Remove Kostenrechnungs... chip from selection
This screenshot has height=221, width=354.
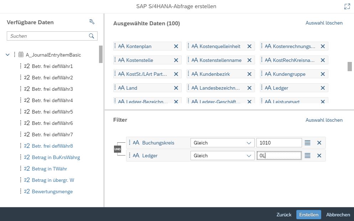[x=323, y=46]
